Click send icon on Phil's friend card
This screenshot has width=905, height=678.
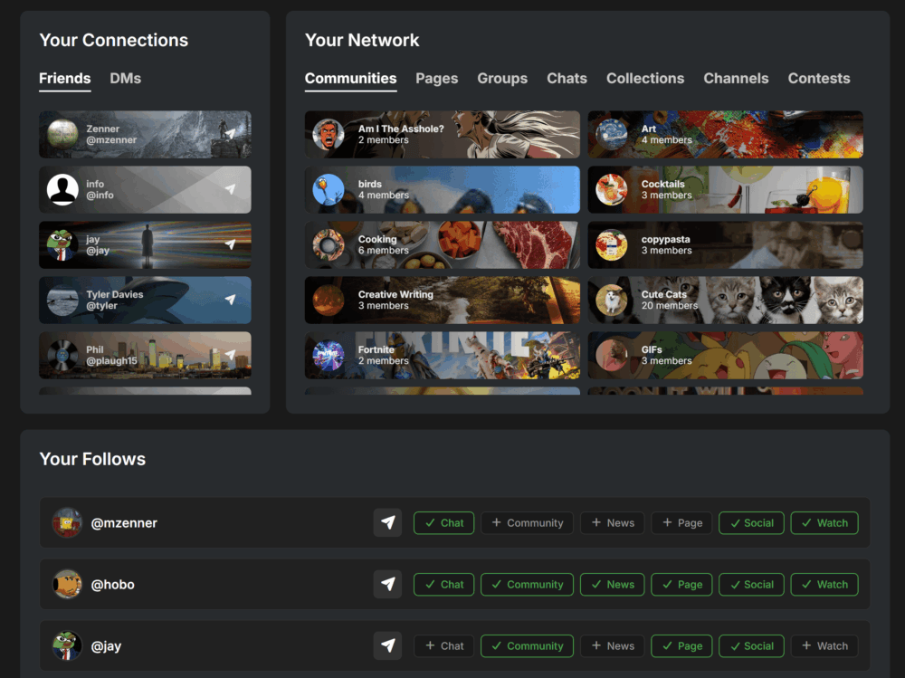pyautogui.click(x=230, y=355)
